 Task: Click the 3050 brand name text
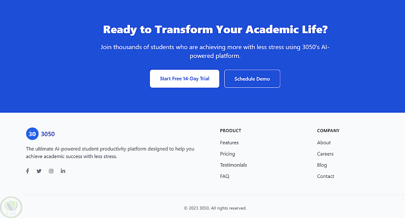pos(48,134)
